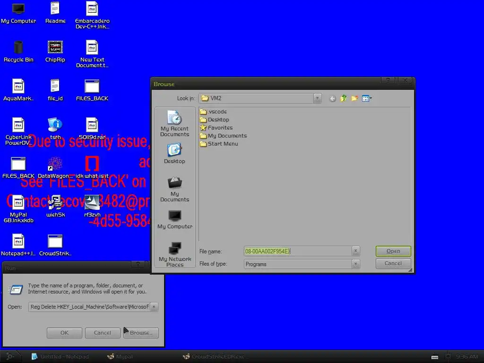This screenshot has width=484, height=363.
Task: Cancel the Browse dialog
Action: coord(393,263)
